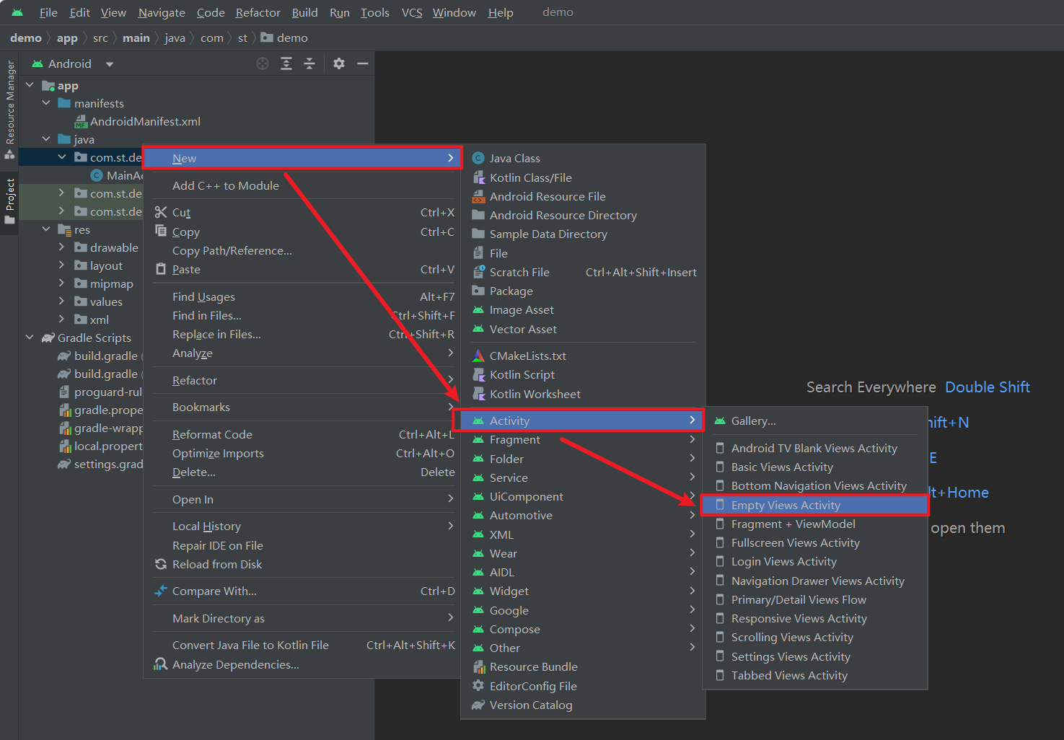This screenshot has height=740, width=1064.
Task: Open the Service submenu
Action: coord(583,477)
